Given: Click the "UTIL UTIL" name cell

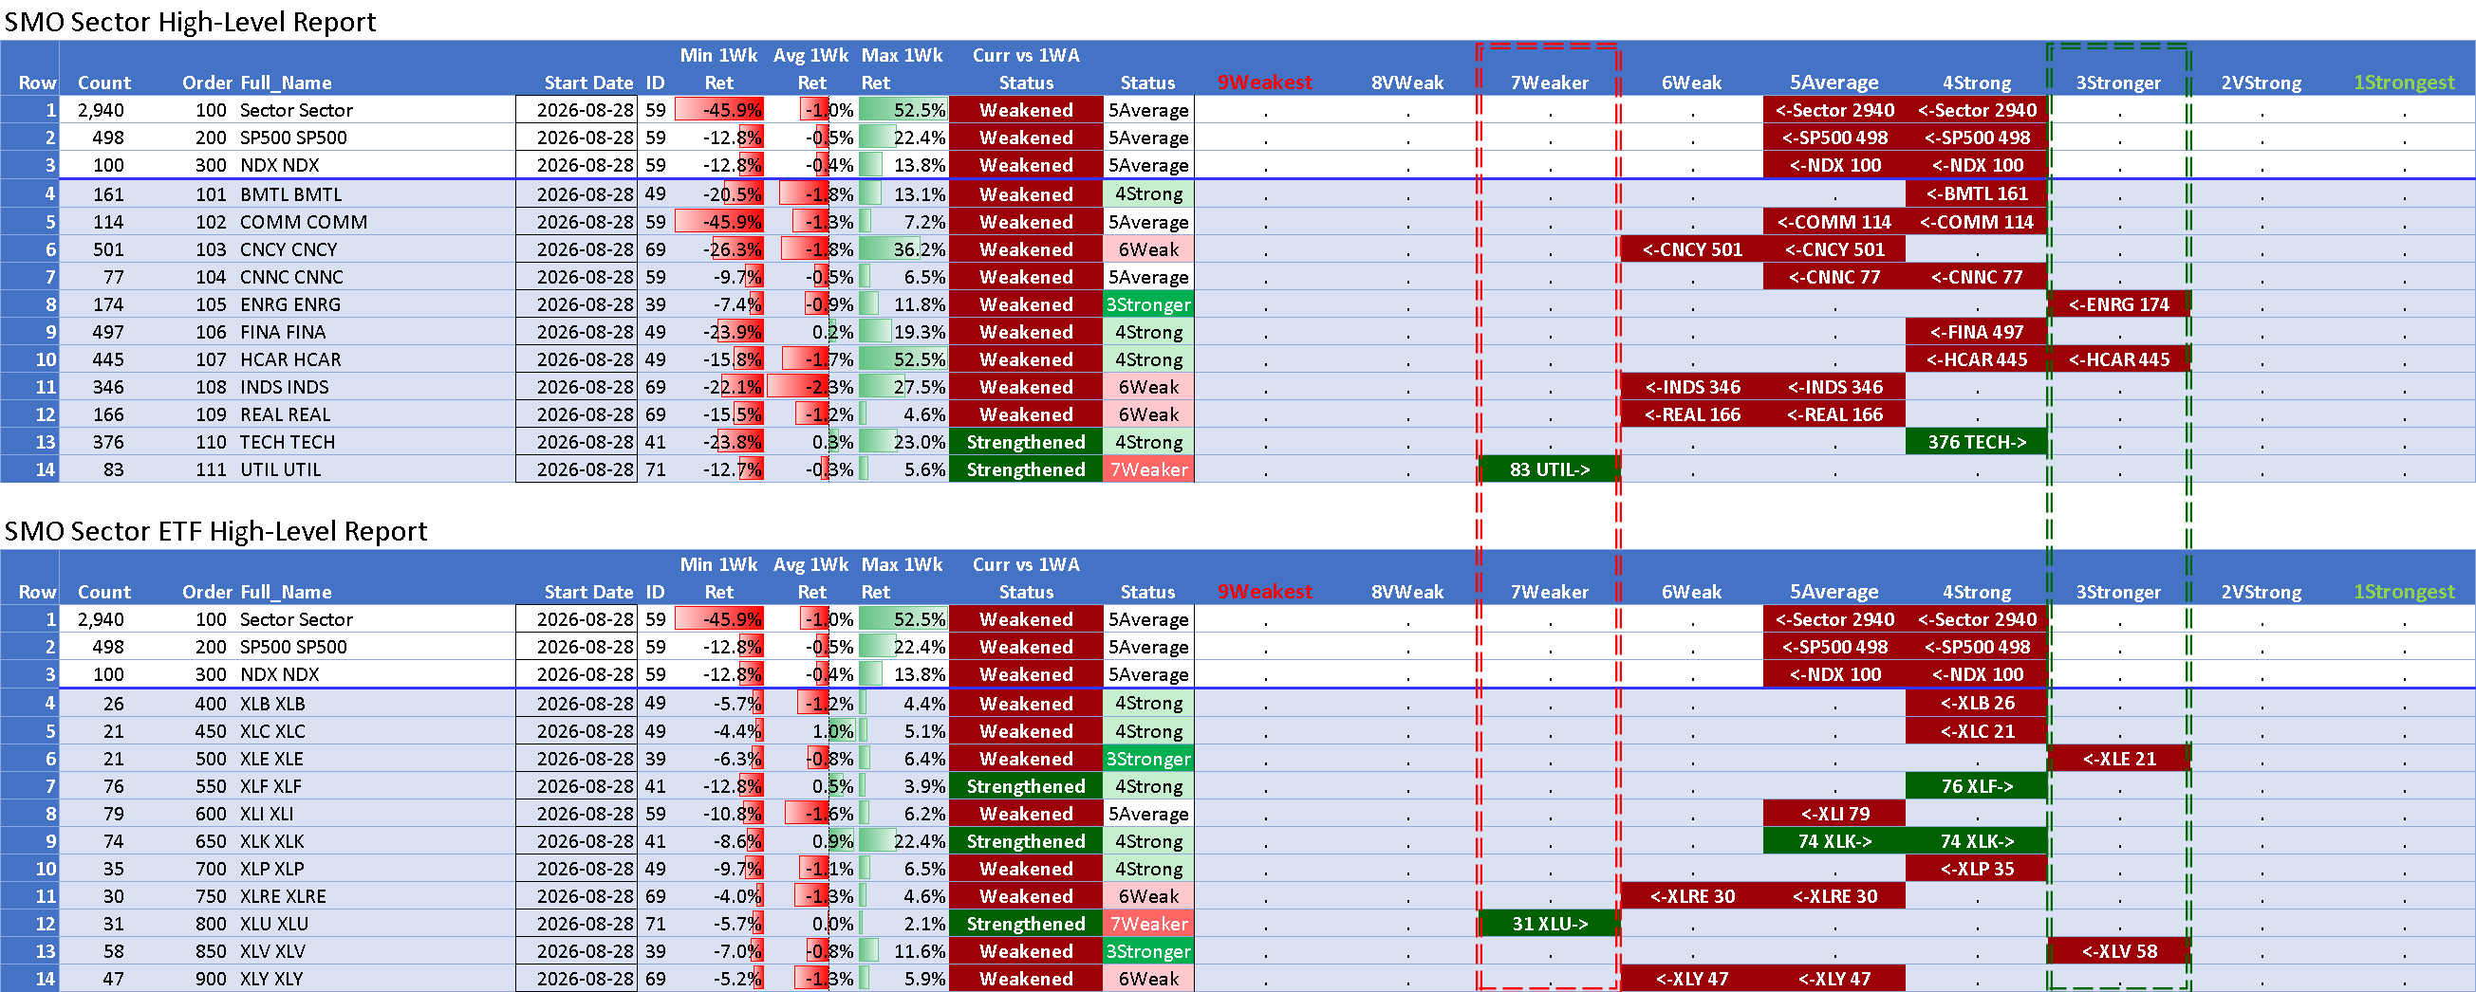Looking at the screenshot, I should (280, 469).
